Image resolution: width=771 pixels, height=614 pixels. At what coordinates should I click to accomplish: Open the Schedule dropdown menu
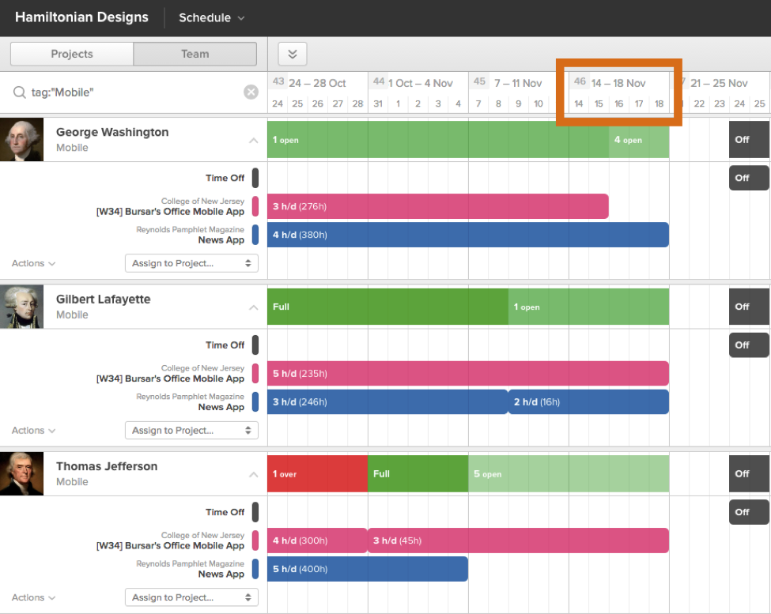(211, 17)
